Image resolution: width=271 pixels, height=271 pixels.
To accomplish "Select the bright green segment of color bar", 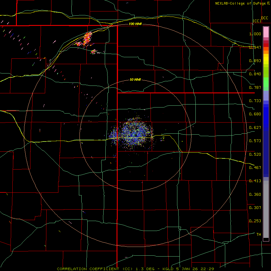I will [266, 82].
